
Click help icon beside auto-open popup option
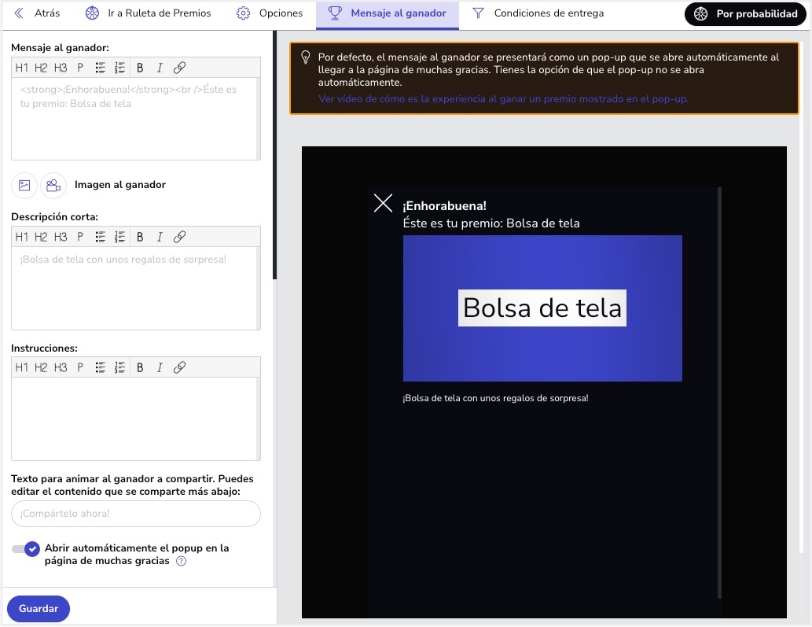tap(182, 561)
